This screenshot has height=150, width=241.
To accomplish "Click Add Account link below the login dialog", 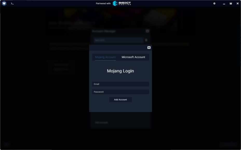I will 101,122.
